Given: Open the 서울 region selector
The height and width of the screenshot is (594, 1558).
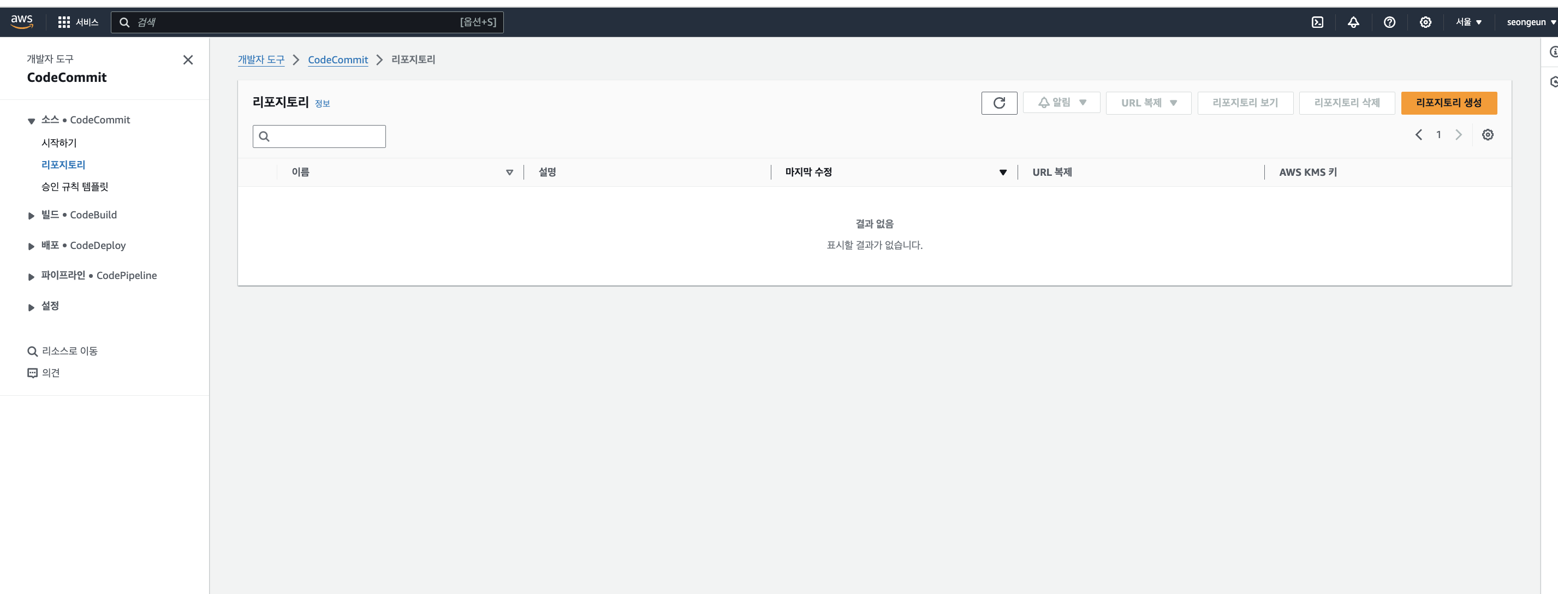Looking at the screenshot, I should 1468,22.
